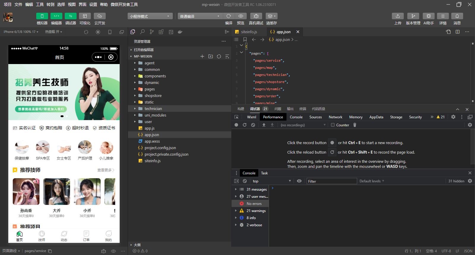Screen dimensions: 475x255
Task: Enable the Counter checkbox
Action: (x=333, y=125)
